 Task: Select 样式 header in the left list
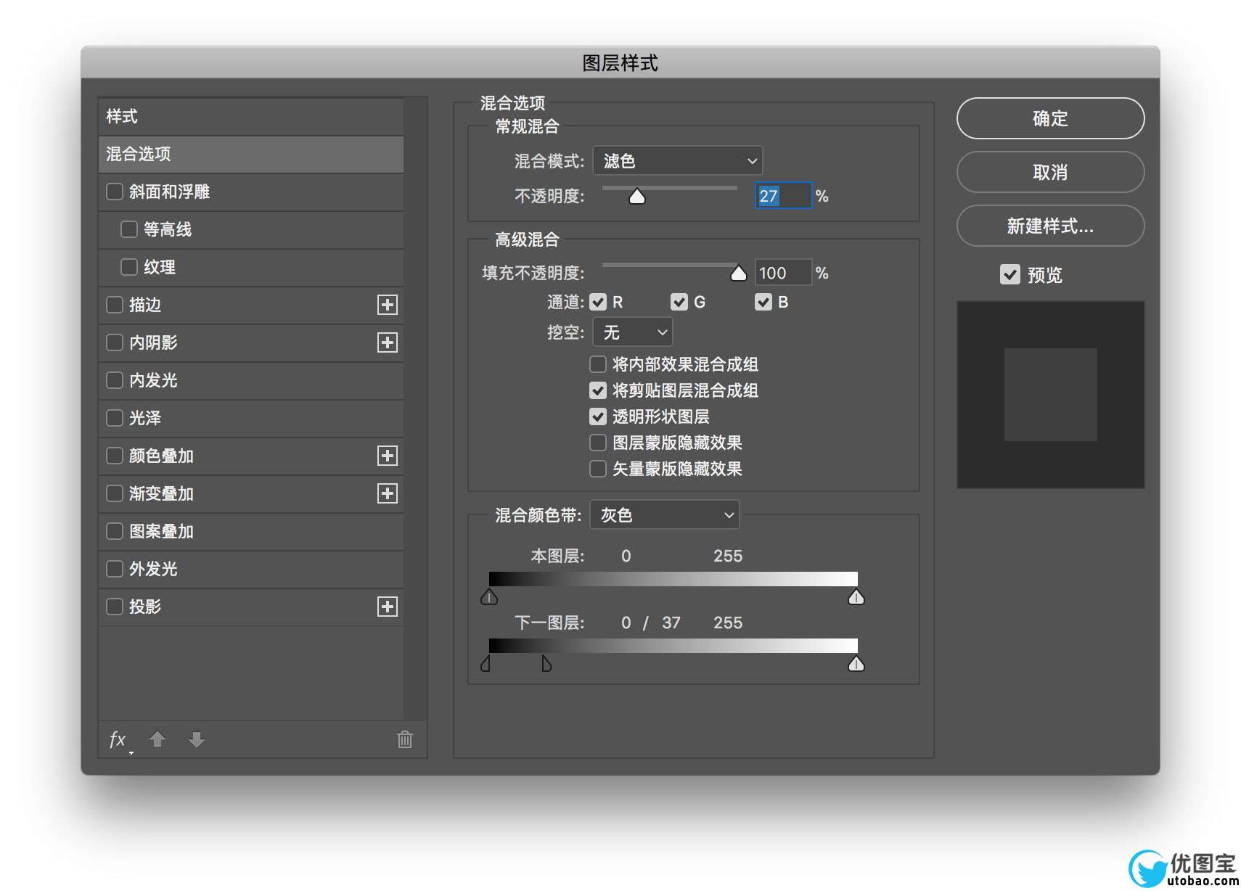251,116
